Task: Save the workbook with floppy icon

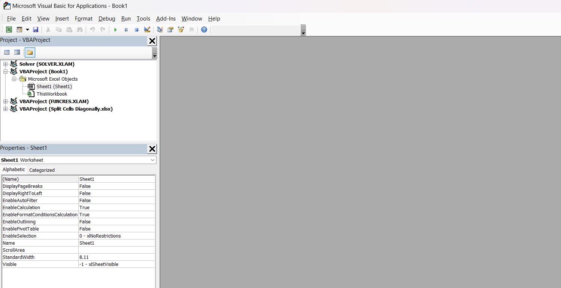Action: 36,30
